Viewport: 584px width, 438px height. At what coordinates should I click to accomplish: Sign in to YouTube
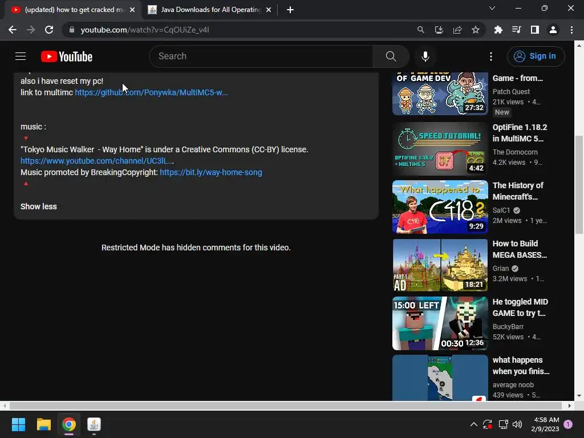pos(536,56)
